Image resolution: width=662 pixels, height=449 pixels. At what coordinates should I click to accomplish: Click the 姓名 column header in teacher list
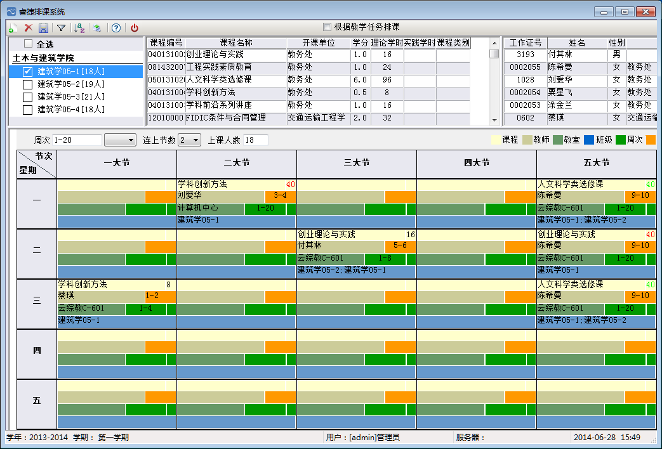[x=577, y=42]
